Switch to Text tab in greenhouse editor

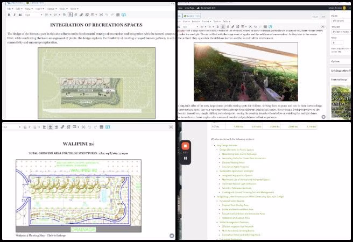click(x=323, y=17)
